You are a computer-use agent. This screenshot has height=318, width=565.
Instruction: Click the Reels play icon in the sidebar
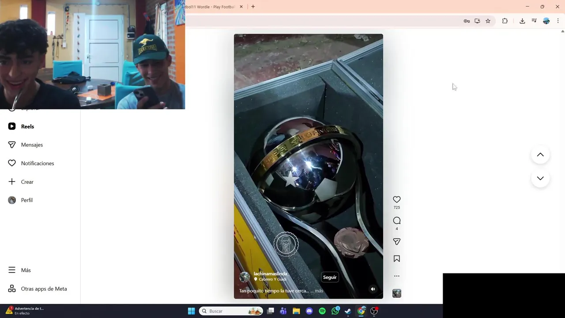click(x=12, y=126)
